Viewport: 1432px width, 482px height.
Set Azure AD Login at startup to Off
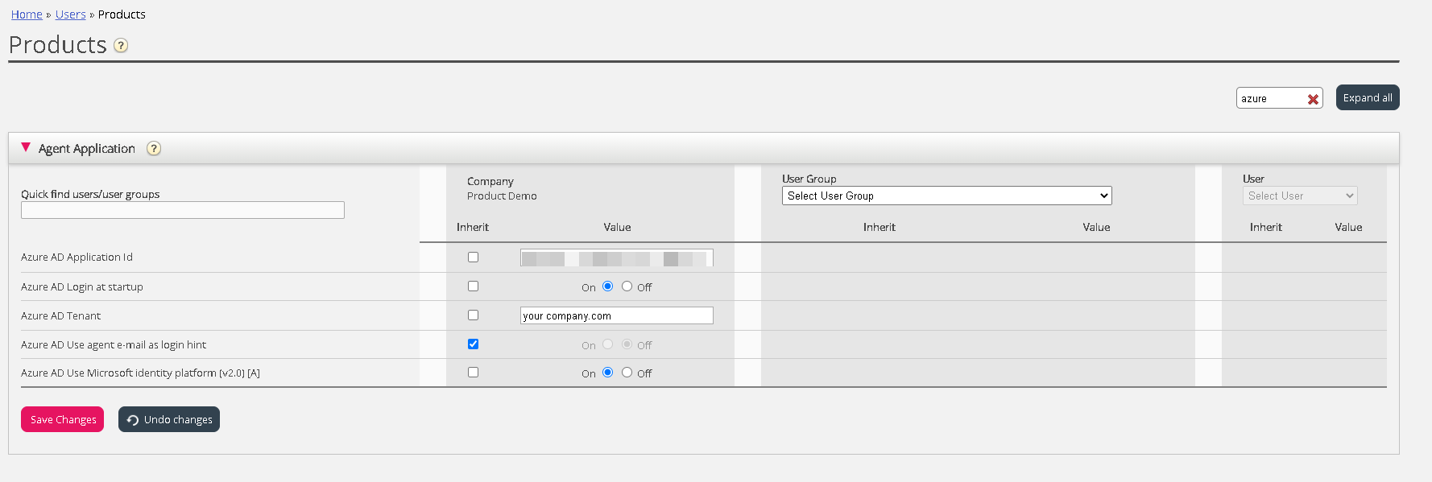point(627,286)
